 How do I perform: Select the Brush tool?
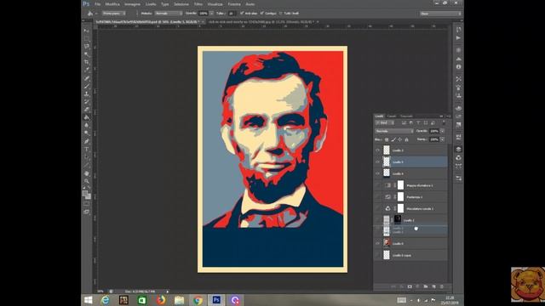pyautogui.click(x=86, y=86)
